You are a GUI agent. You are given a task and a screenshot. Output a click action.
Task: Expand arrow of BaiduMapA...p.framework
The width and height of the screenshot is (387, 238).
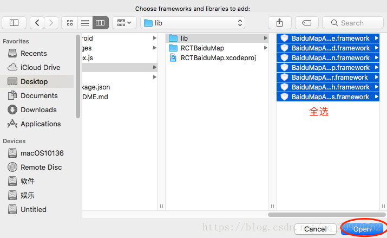[x=376, y=67]
